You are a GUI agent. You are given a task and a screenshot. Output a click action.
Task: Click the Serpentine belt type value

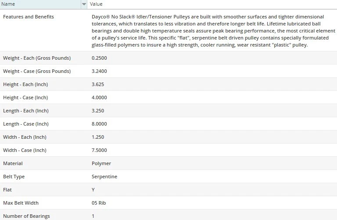point(104,177)
